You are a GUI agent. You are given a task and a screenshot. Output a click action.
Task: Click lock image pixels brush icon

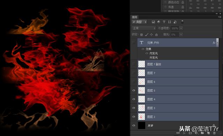146,35
